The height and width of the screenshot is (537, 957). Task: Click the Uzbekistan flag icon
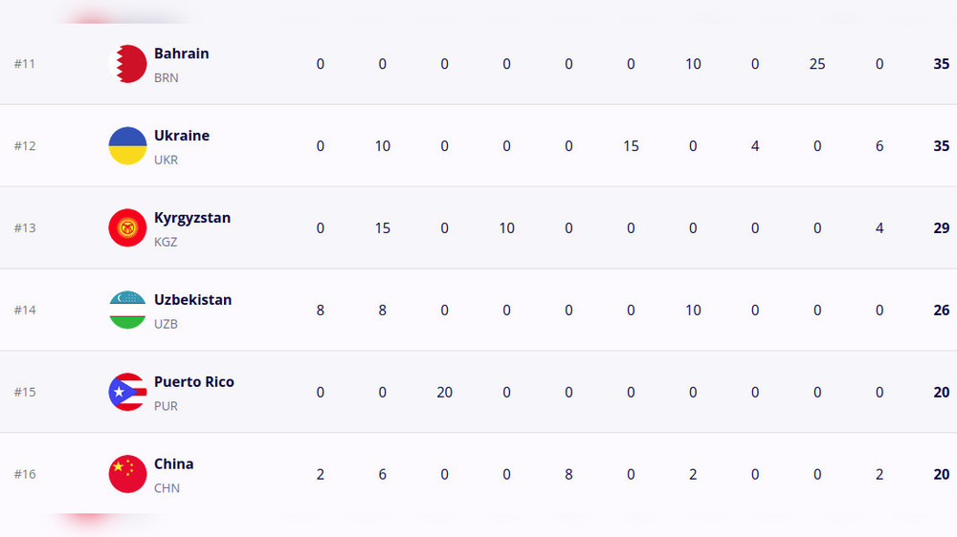tap(127, 311)
